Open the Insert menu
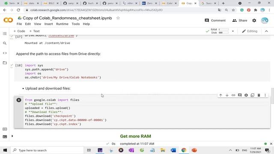This screenshot has height=154, width=274. (x=48, y=24)
